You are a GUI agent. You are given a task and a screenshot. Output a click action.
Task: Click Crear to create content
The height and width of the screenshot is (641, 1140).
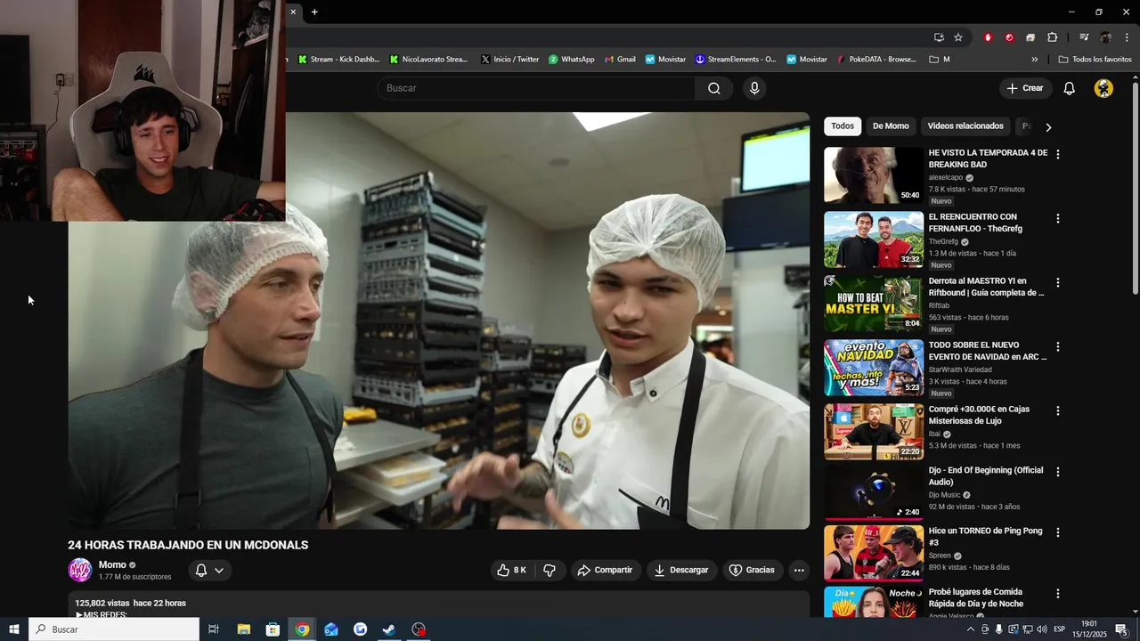pyautogui.click(x=1024, y=88)
